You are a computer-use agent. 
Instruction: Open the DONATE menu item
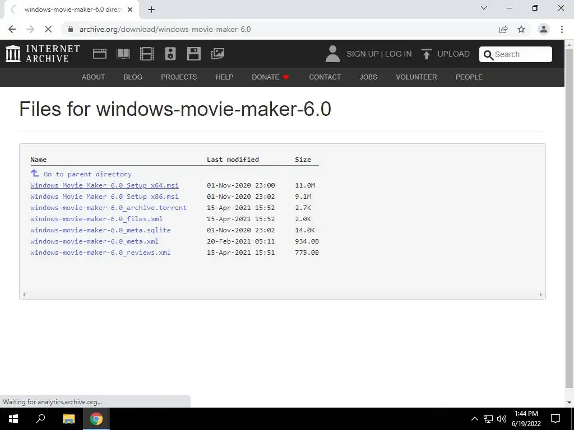(x=270, y=77)
